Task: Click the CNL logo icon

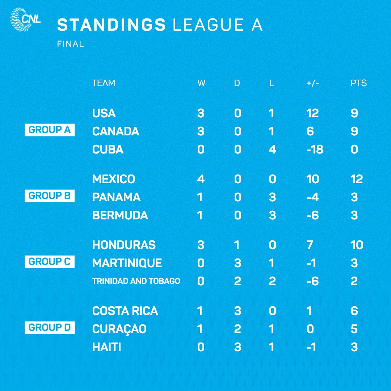Action: click(x=25, y=20)
